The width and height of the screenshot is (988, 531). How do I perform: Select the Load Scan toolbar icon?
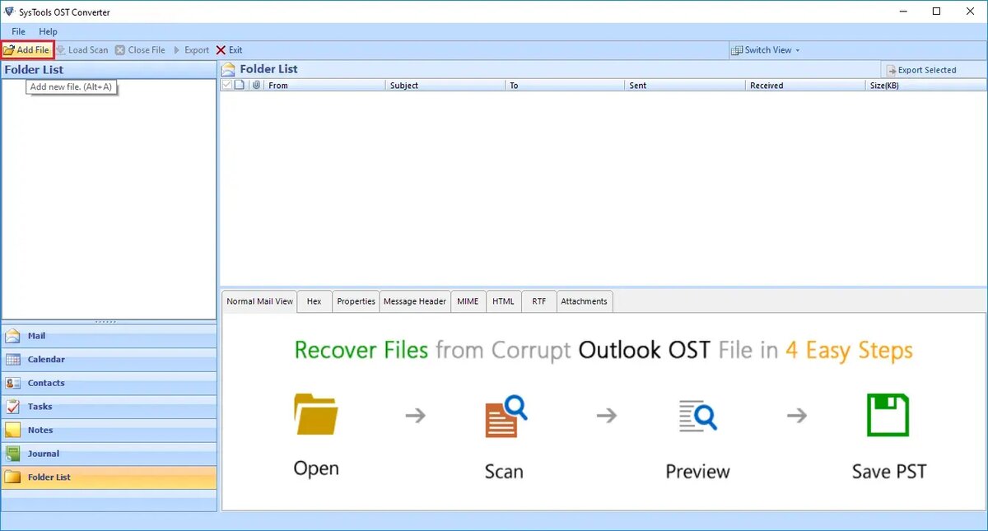82,49
